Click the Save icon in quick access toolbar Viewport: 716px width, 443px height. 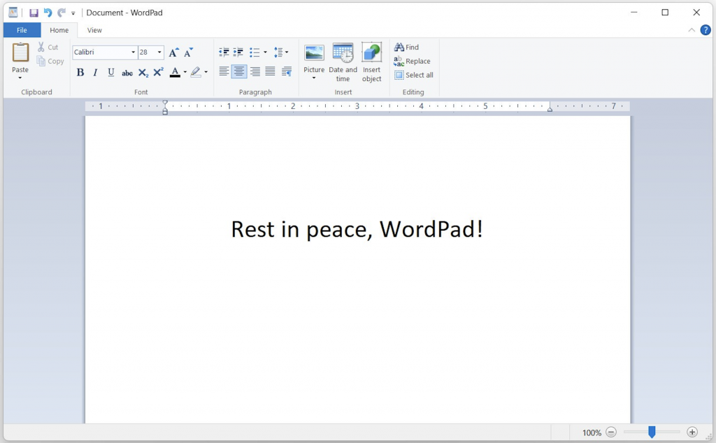click(x=34, y=13)
